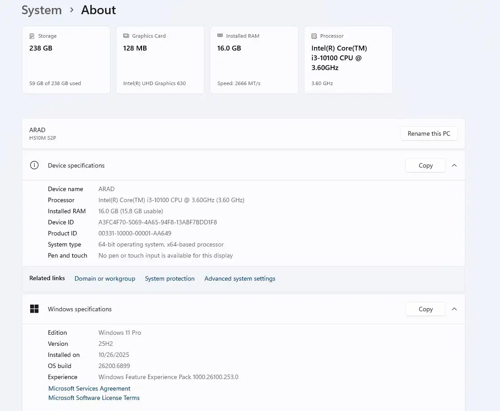The height and width of the screenshot is (411, 500).
Task: Select the Intel UHD Graphics 630 card
Action: [160, 60]
